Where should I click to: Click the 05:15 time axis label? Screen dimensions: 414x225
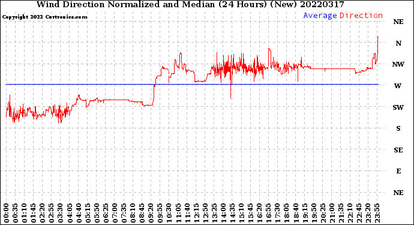[x=88, y=213]
